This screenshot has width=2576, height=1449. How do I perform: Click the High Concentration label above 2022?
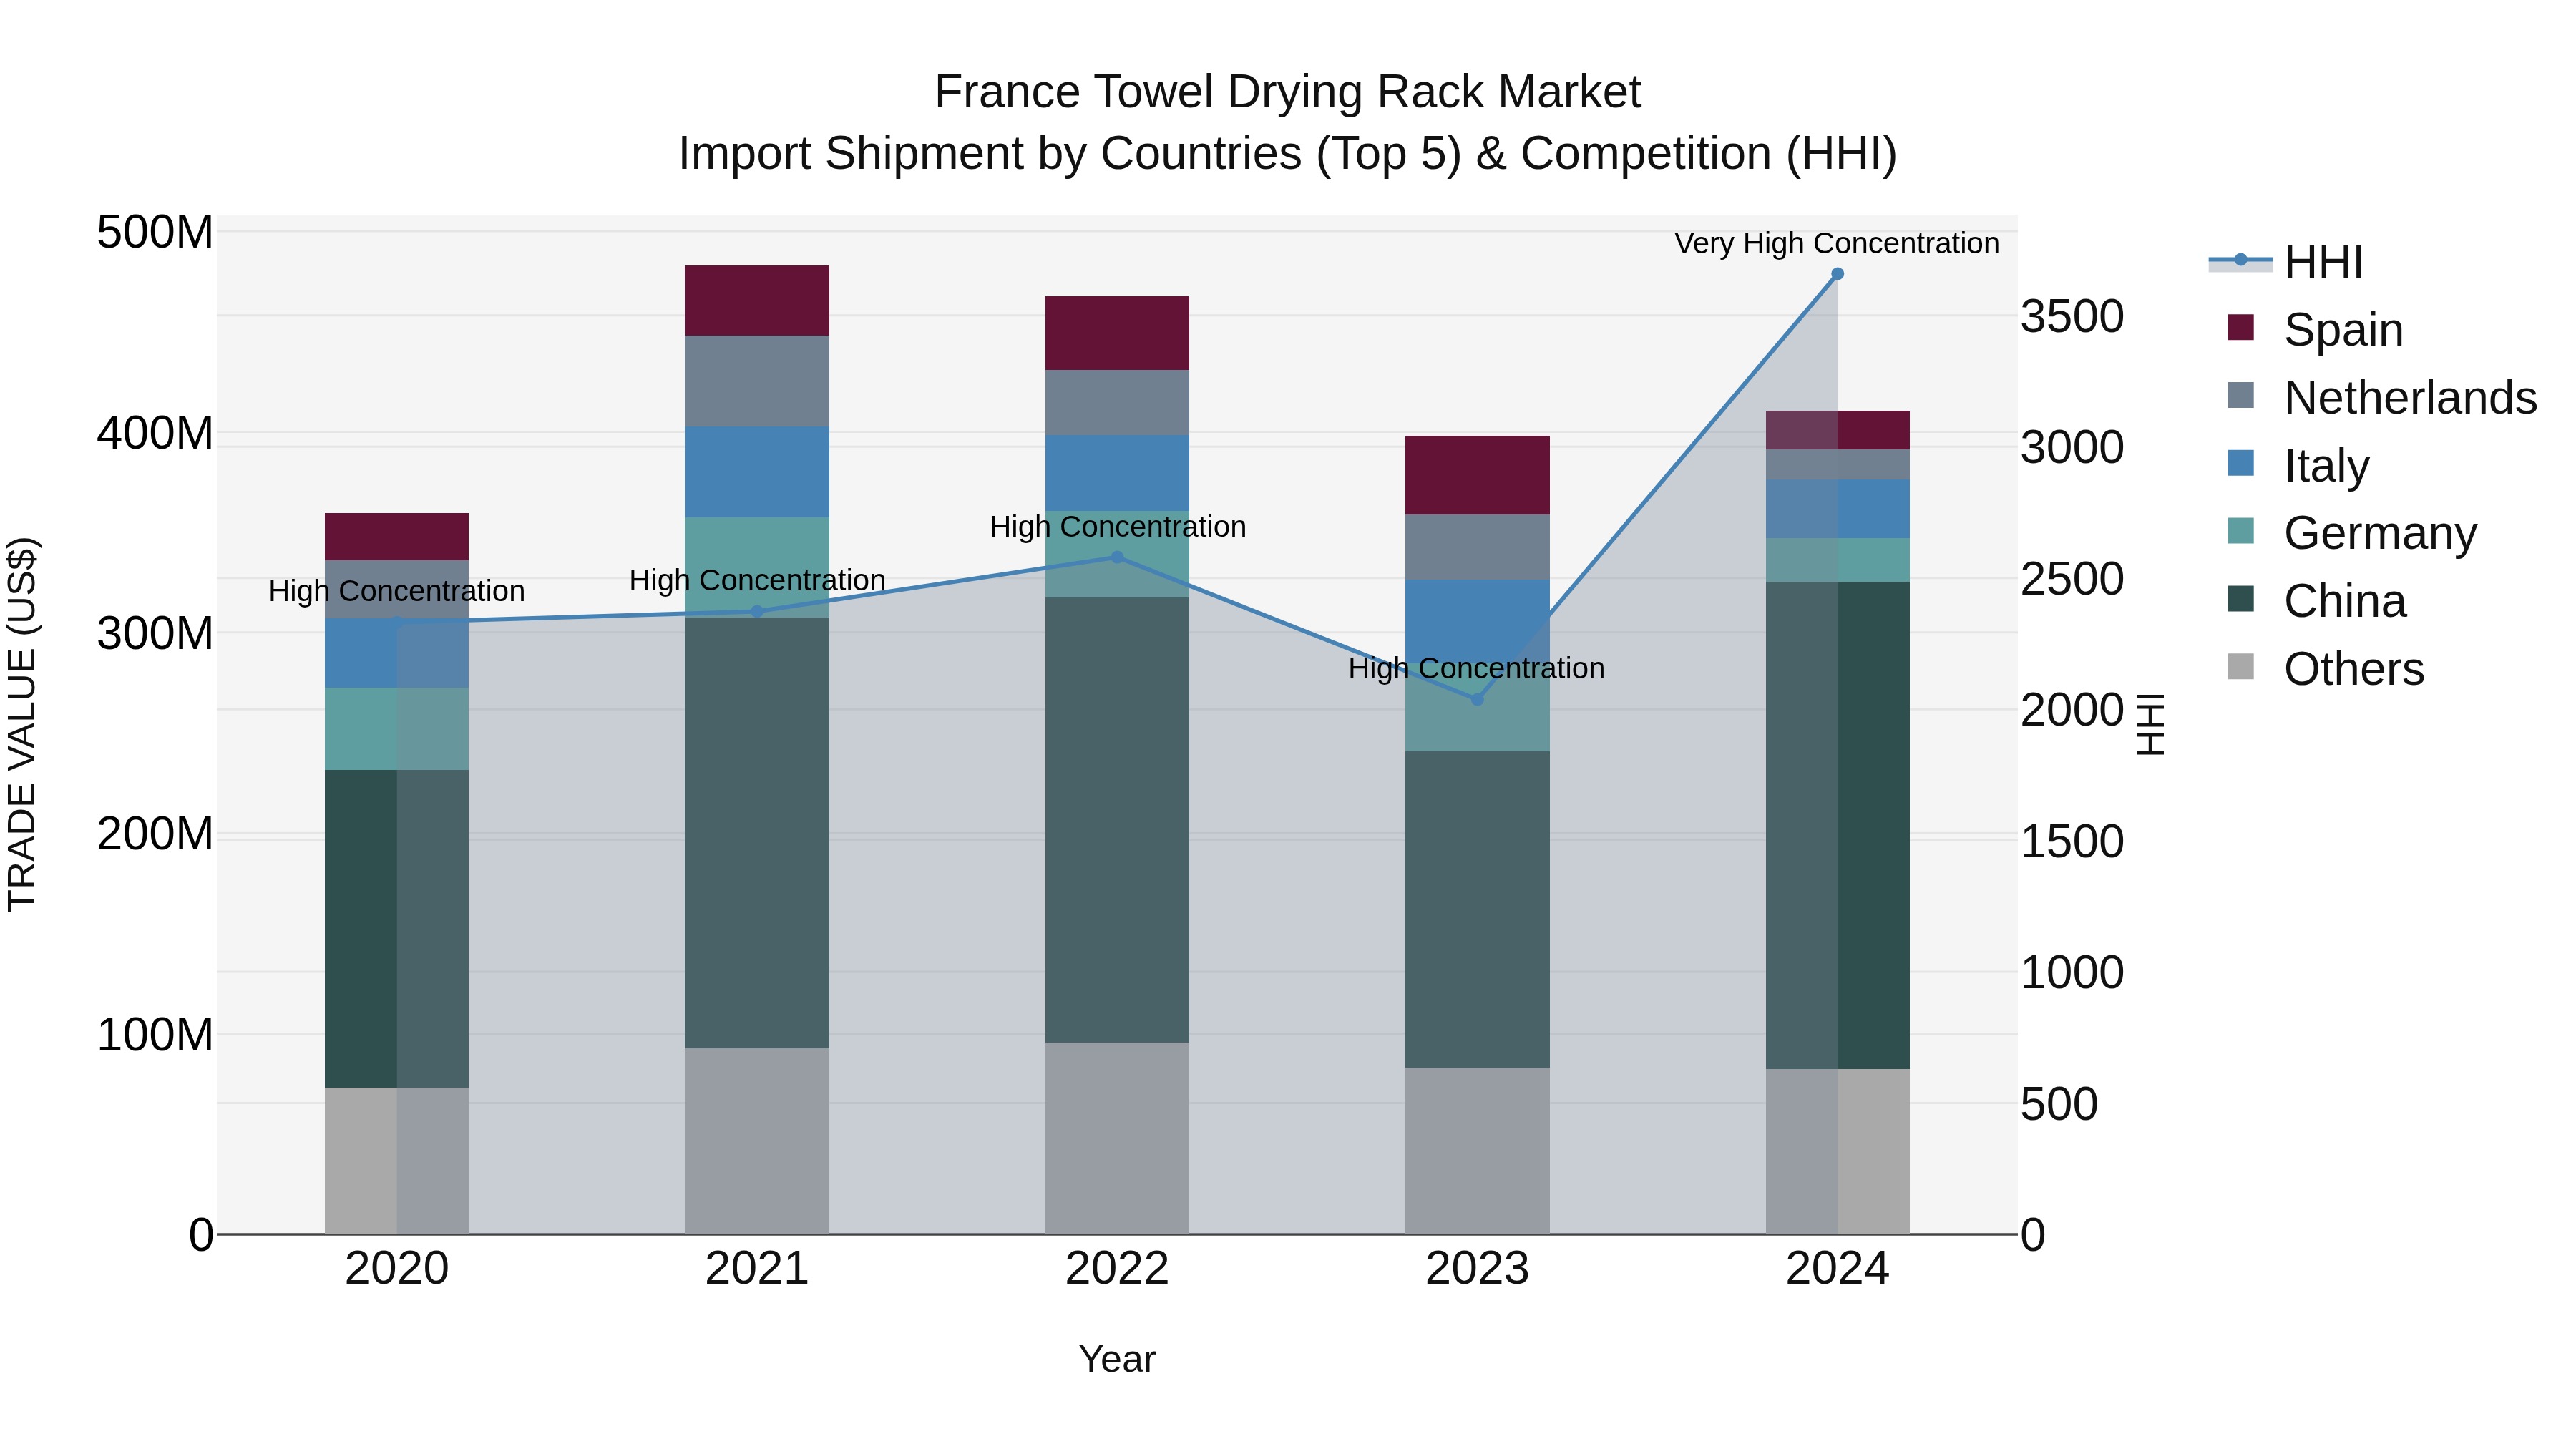(x=1118, y=527)
